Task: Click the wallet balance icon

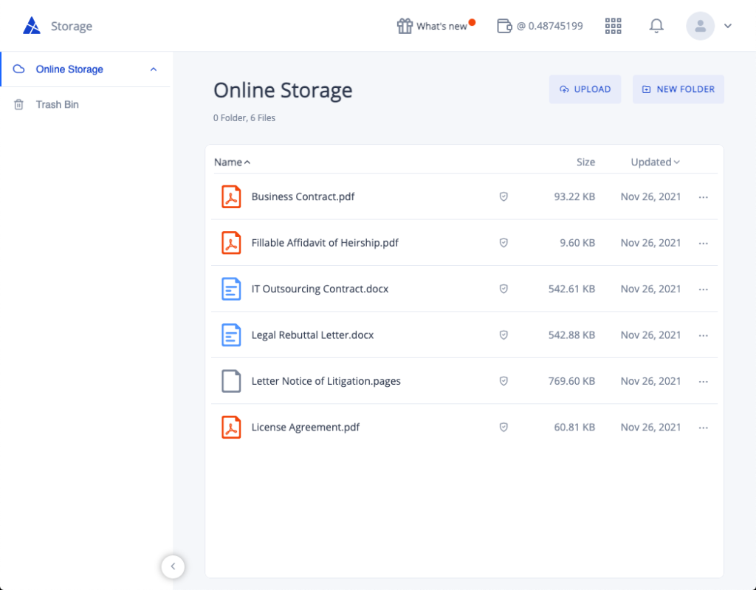Action: [x=504, y=26]
